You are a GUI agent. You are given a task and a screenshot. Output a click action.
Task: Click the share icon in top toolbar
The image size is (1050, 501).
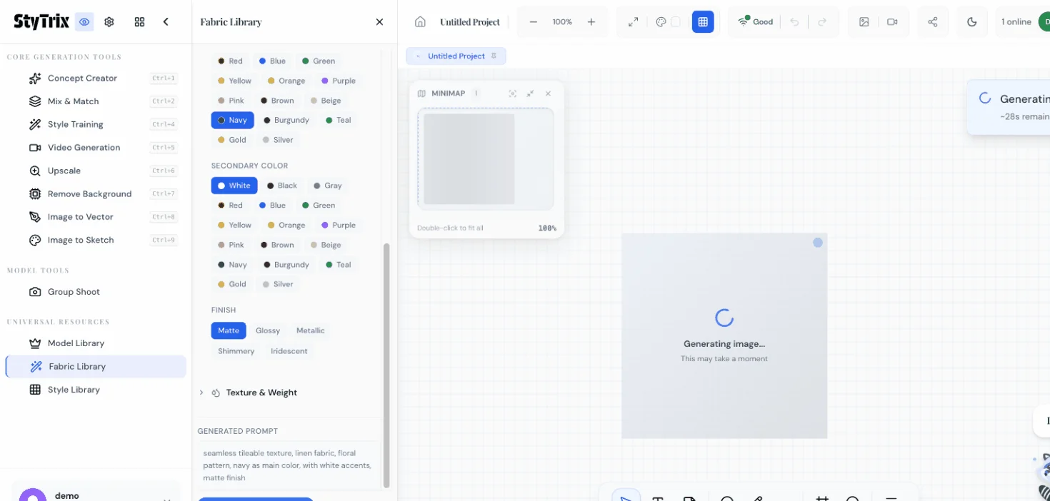tap(932, 22)
